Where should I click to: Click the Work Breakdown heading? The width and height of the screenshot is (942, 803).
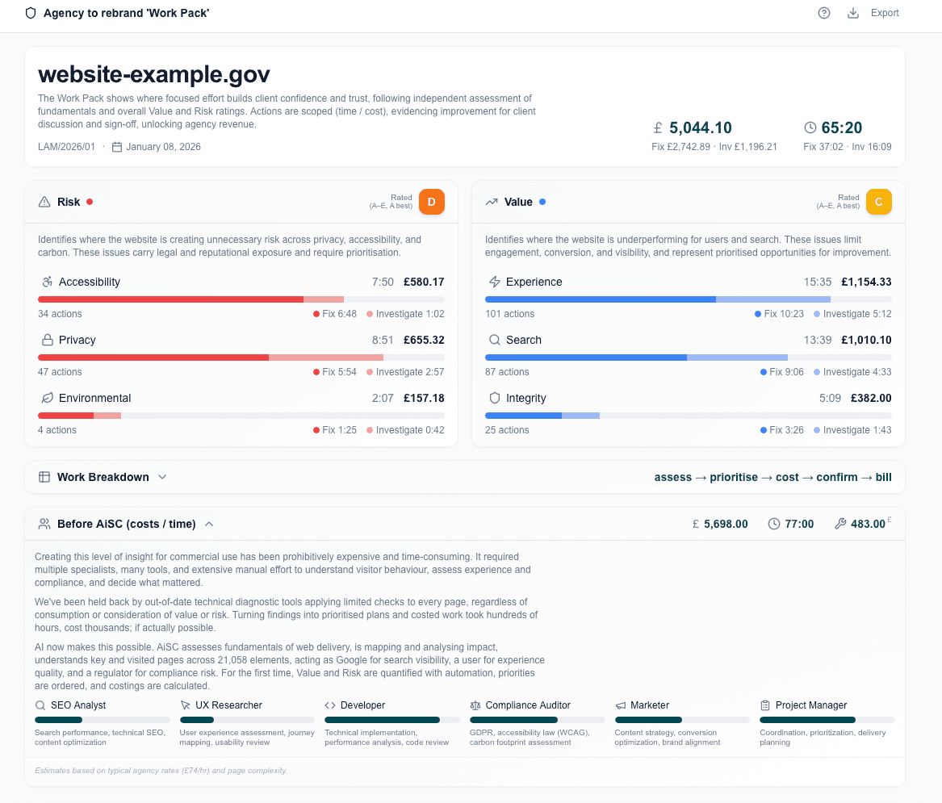tap(103, 477)
